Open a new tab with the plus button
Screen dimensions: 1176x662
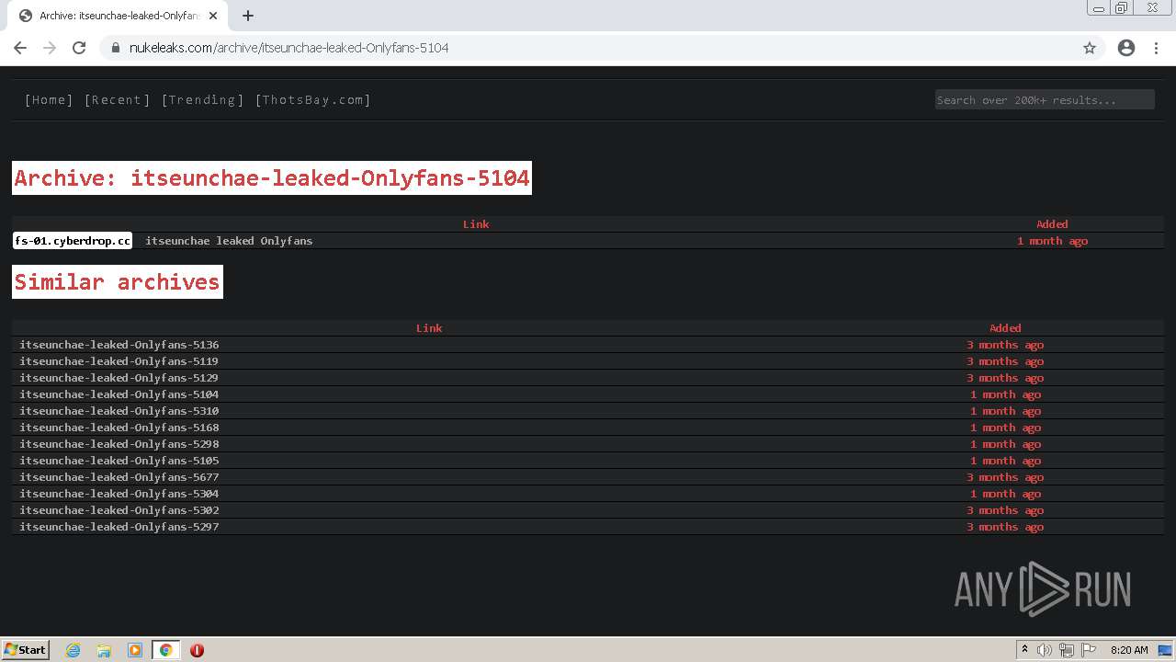[248, 16]
